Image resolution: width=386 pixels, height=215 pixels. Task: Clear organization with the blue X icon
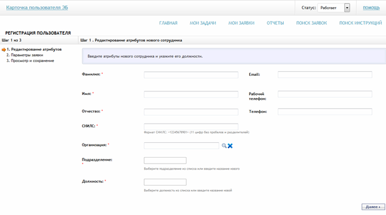click(x=230, y=146)
